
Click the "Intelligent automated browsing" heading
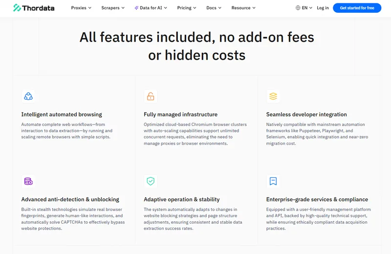tap(62, 114)
